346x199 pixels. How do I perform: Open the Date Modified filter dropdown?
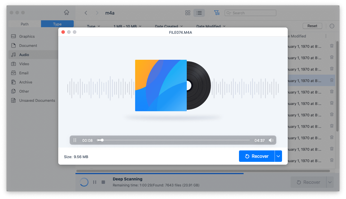[x=211, y=26]
